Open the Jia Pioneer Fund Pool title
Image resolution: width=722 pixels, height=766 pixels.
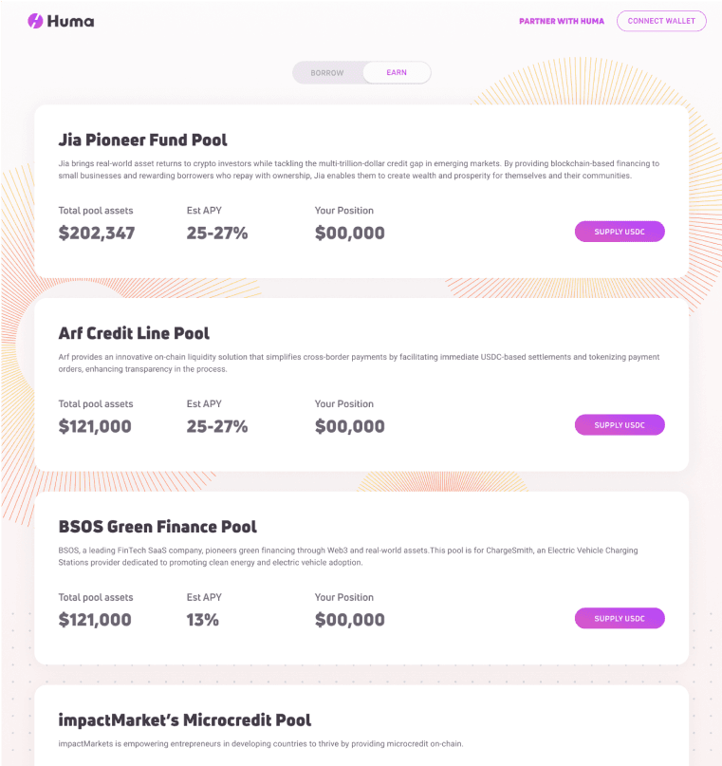[142, 140]
